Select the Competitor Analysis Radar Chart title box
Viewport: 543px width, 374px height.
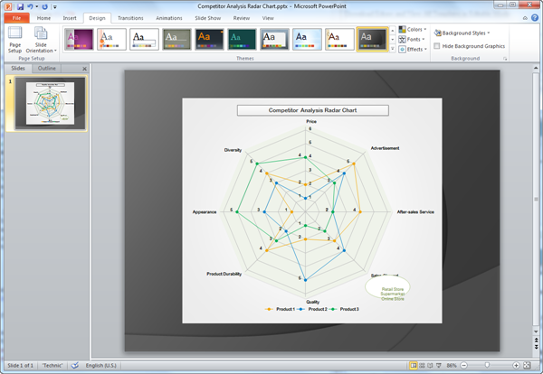(313, 110)
